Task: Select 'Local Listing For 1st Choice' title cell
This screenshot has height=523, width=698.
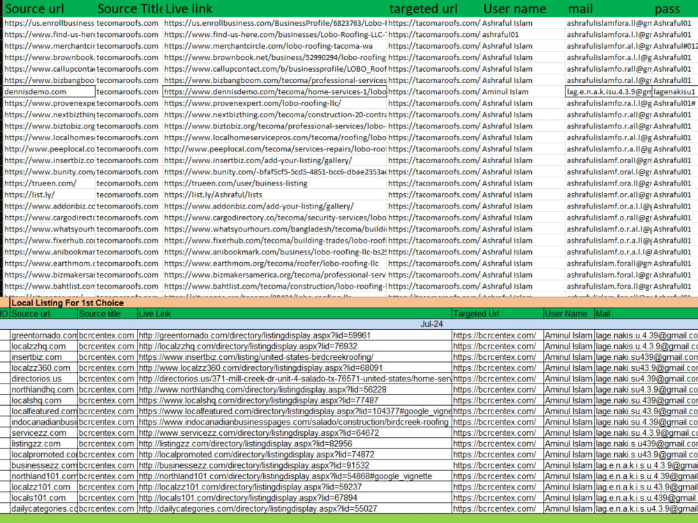Action: pyautogui.click(x=68, y=303)
